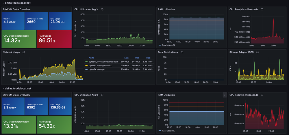The height and width of the screenshot is (135, 289).
Task: Click info icon next to Network Usage title
Action: (x=23, y=52)
